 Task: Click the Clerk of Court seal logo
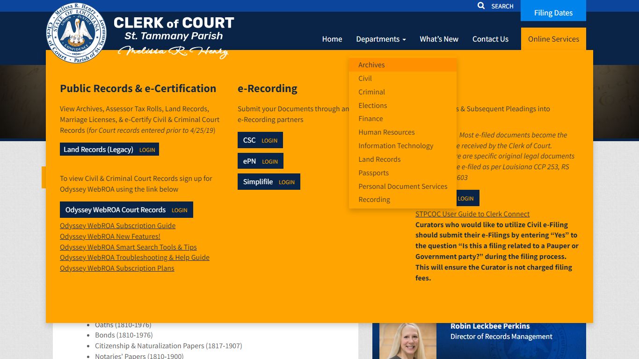click(x=76, y=33)
